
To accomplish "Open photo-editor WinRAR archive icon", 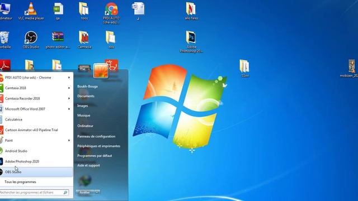I will (58, 40).
